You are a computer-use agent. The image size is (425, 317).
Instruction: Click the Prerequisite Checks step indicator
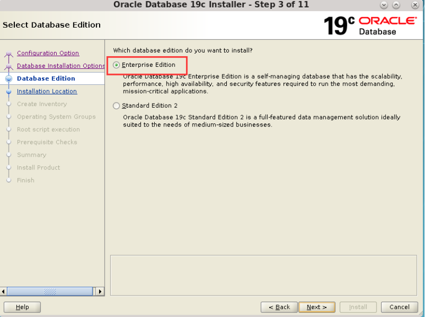[x=9, y=142]
